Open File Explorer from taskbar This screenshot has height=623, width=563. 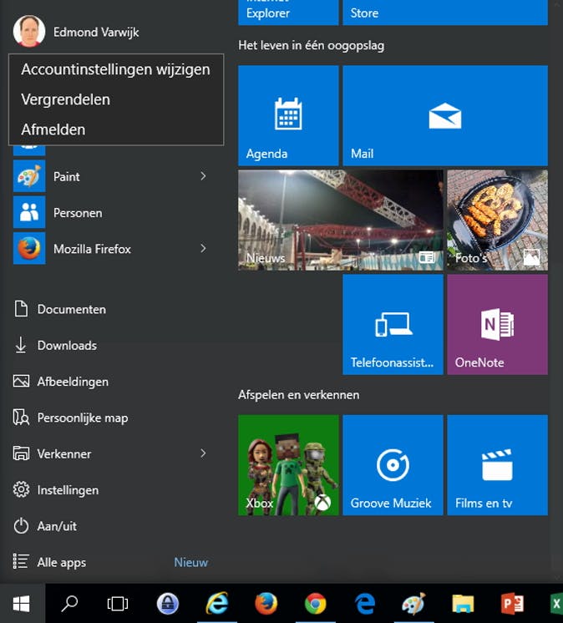pos(463,604)
